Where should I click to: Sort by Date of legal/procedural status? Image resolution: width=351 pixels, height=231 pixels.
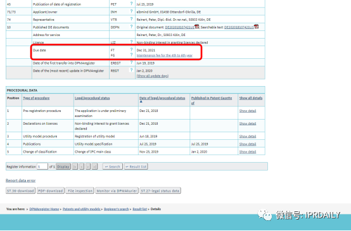162,98
